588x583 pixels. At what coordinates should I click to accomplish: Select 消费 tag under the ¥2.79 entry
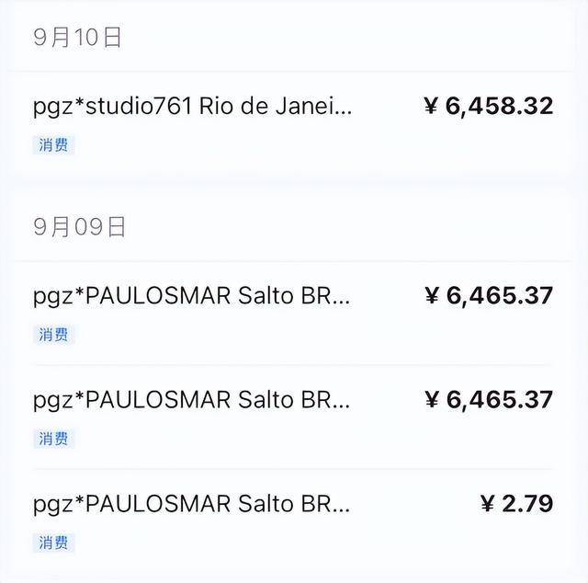(53, 543)
